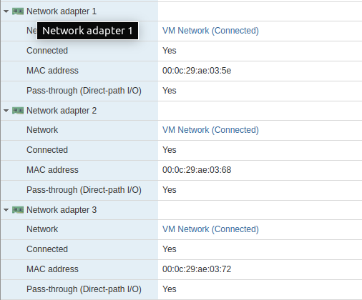Viewport: 362px width, 300px height.
Task: Select the Network adapter 3 row label
Action: coord(62,210)
